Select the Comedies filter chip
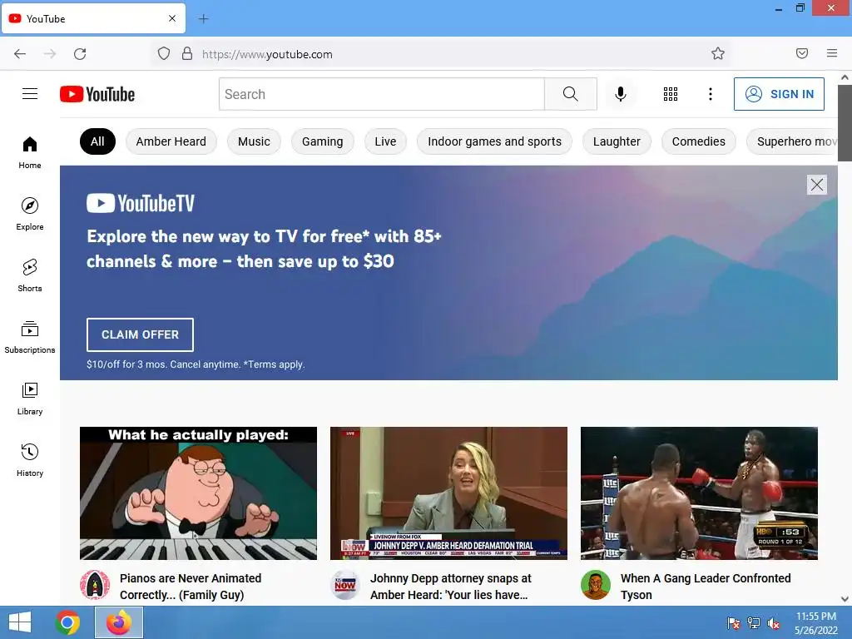Screen dimensions: 852x639 pos(699,141)
